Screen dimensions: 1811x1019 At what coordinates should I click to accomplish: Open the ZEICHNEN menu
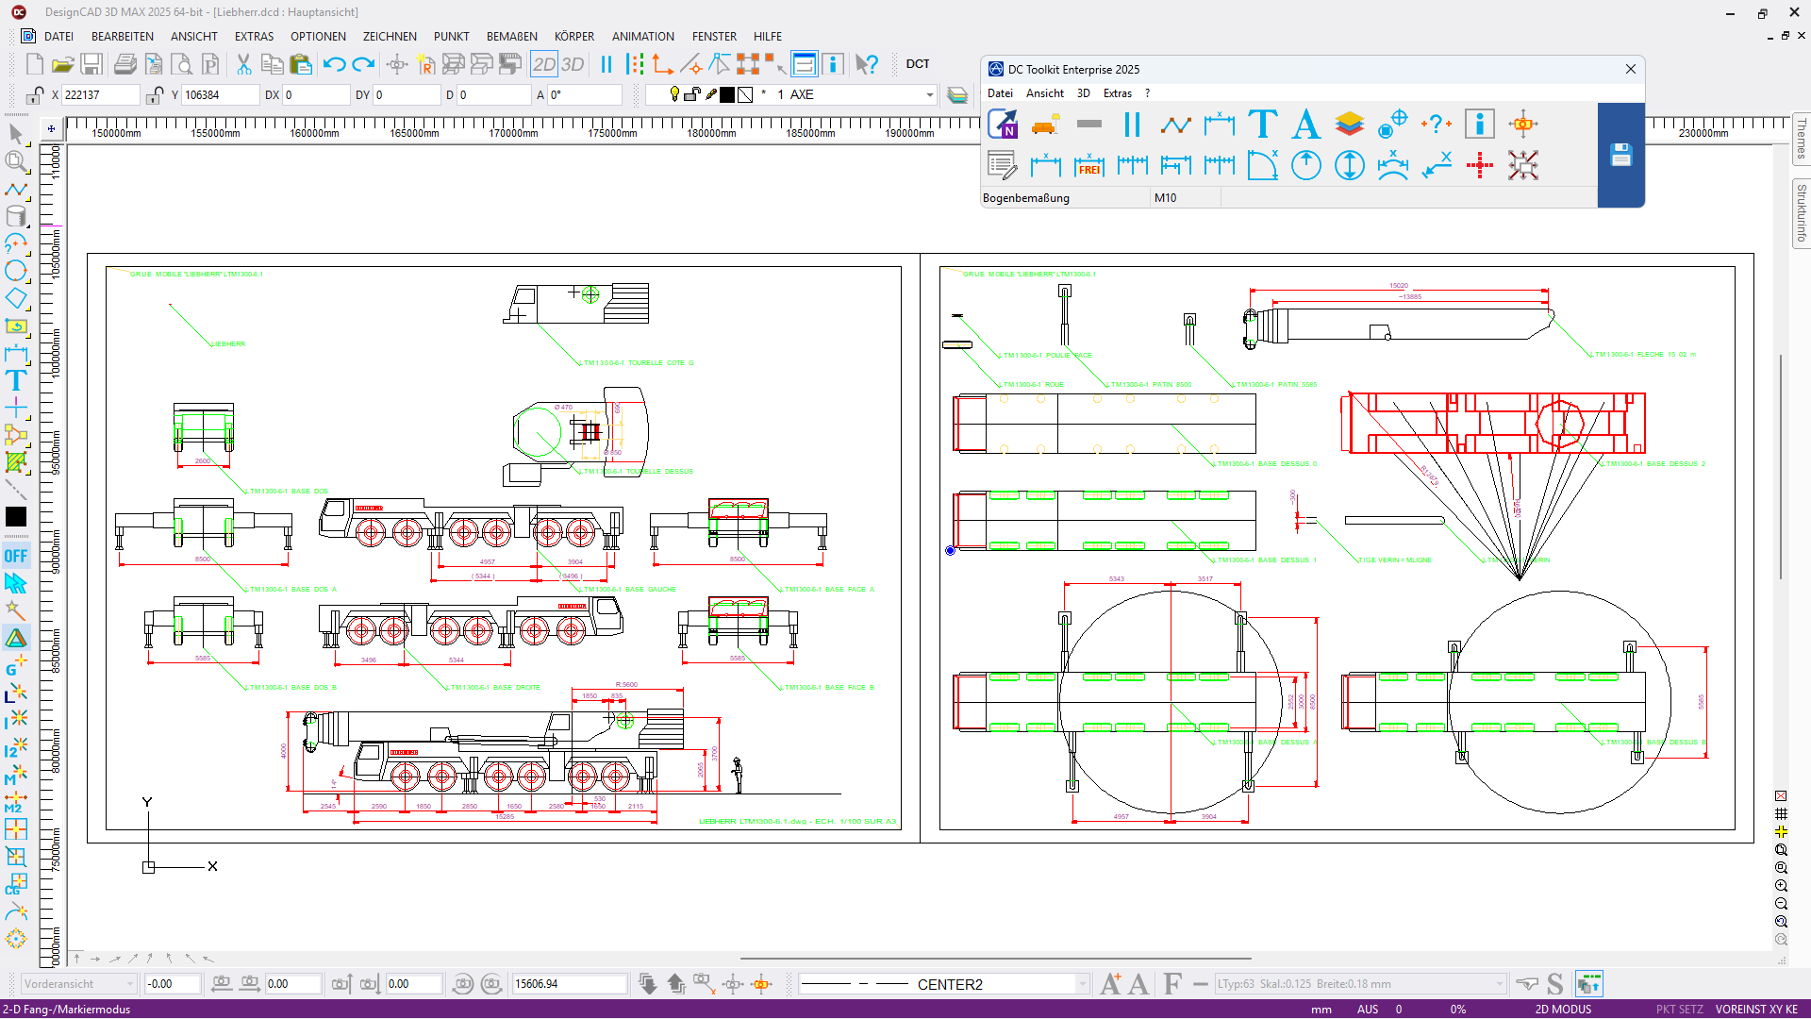(389, 36)
